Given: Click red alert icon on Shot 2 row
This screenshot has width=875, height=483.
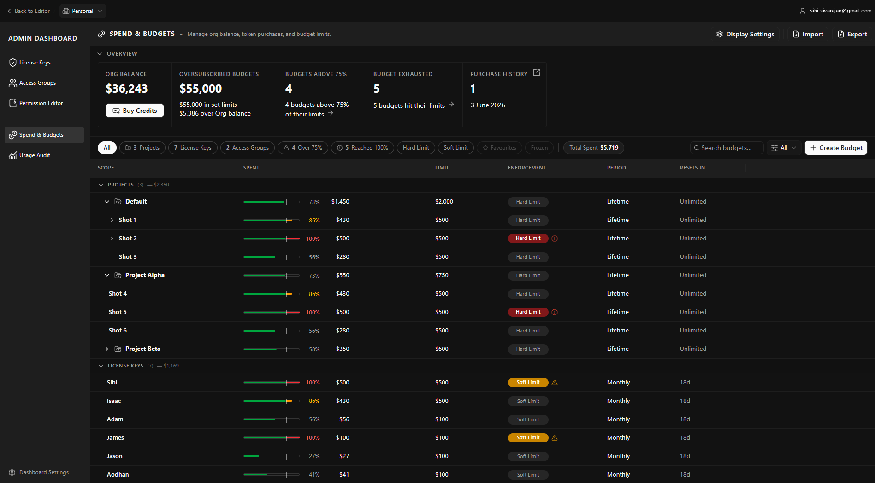Looking at the screenshot, I should click(555, 239).
